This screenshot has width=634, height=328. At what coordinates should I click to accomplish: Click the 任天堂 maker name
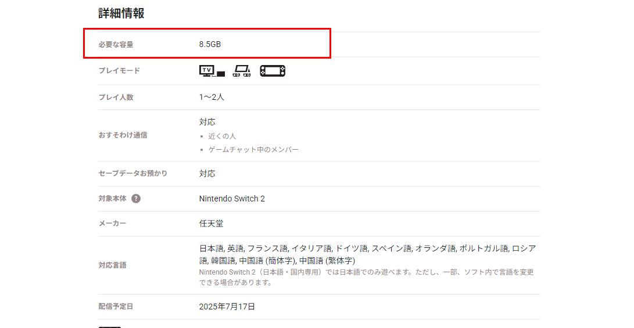(211, 224)
